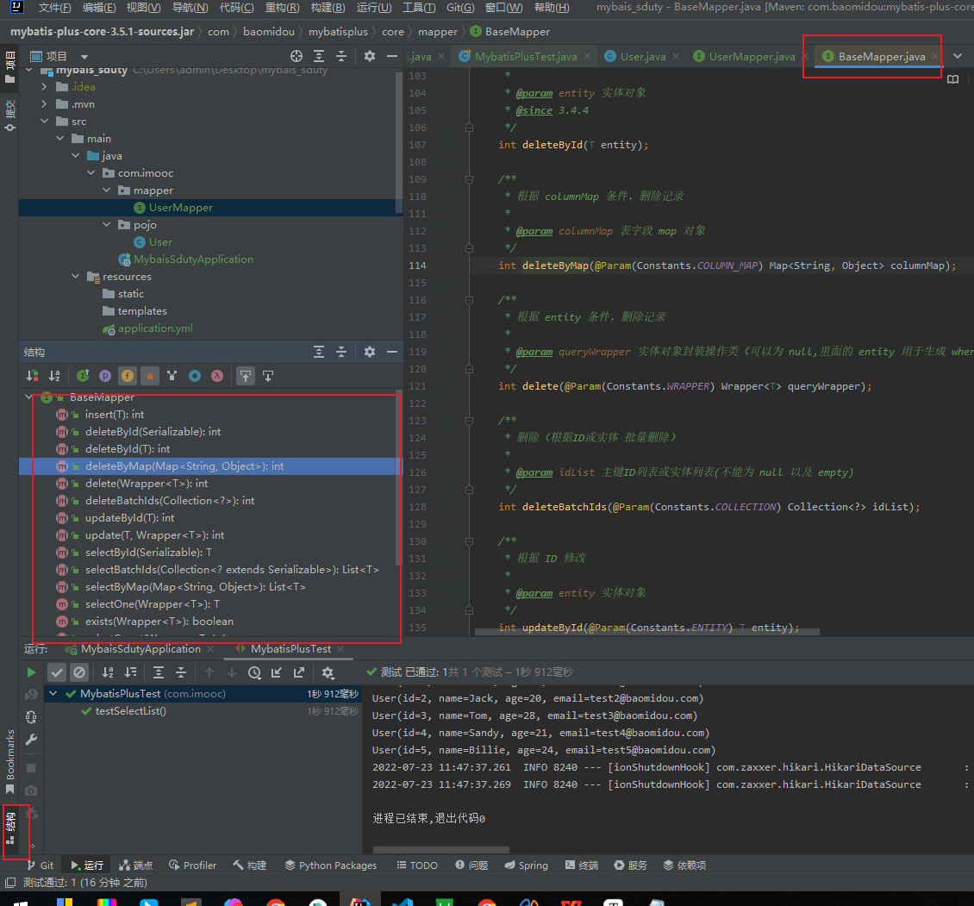Viewport: 974px width, 906px height.
Task: Open reader mode book icon in editor
Action: click(x=952, y=79)
